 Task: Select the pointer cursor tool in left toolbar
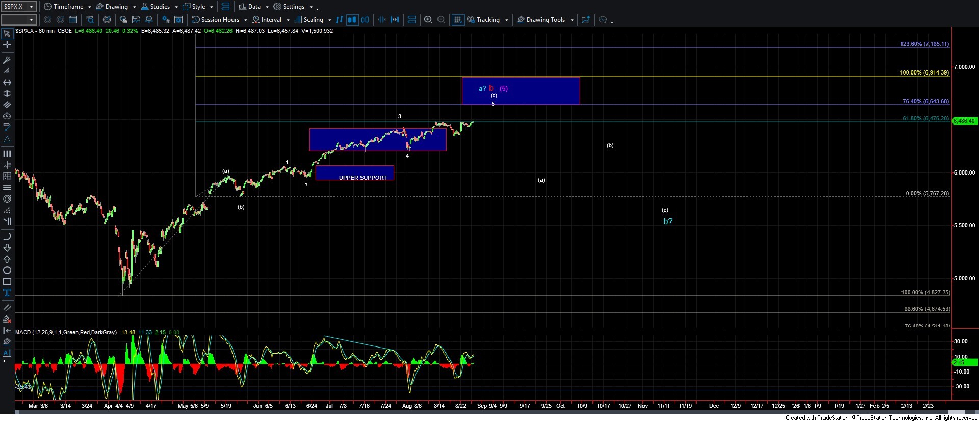pos(7,34)
